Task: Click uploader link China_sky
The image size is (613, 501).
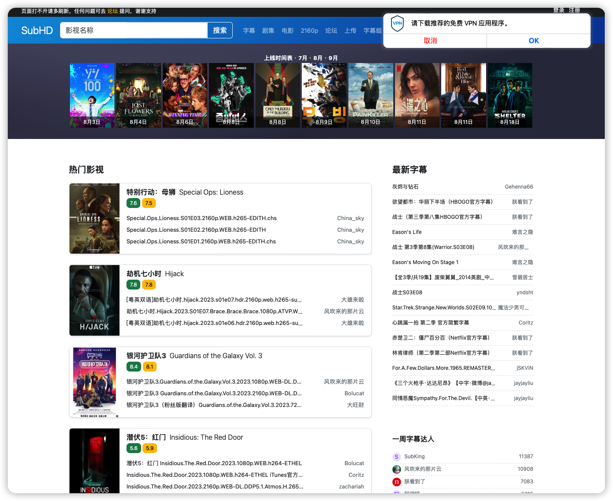Action: tap(351, 218)
